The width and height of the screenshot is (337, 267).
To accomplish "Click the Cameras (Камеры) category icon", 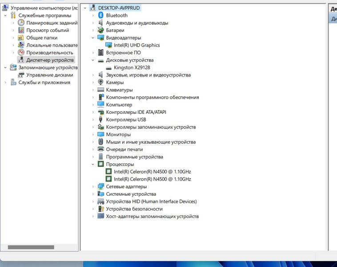I will [x=100, y=82].
